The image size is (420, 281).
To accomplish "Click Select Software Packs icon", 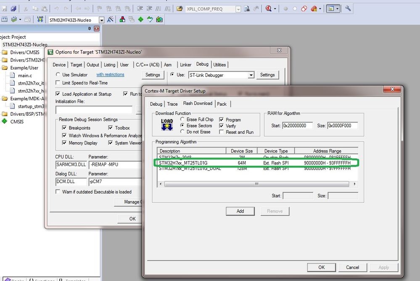I will [x=150, y=19].
